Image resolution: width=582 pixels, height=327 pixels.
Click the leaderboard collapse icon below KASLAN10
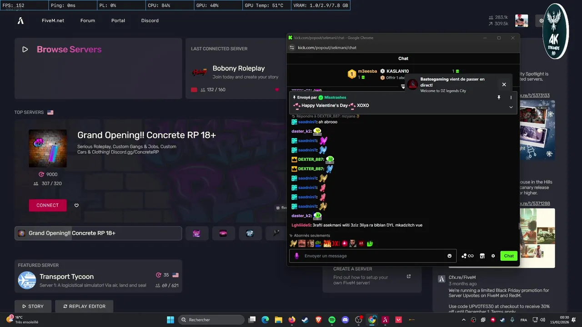pos(403,86)
